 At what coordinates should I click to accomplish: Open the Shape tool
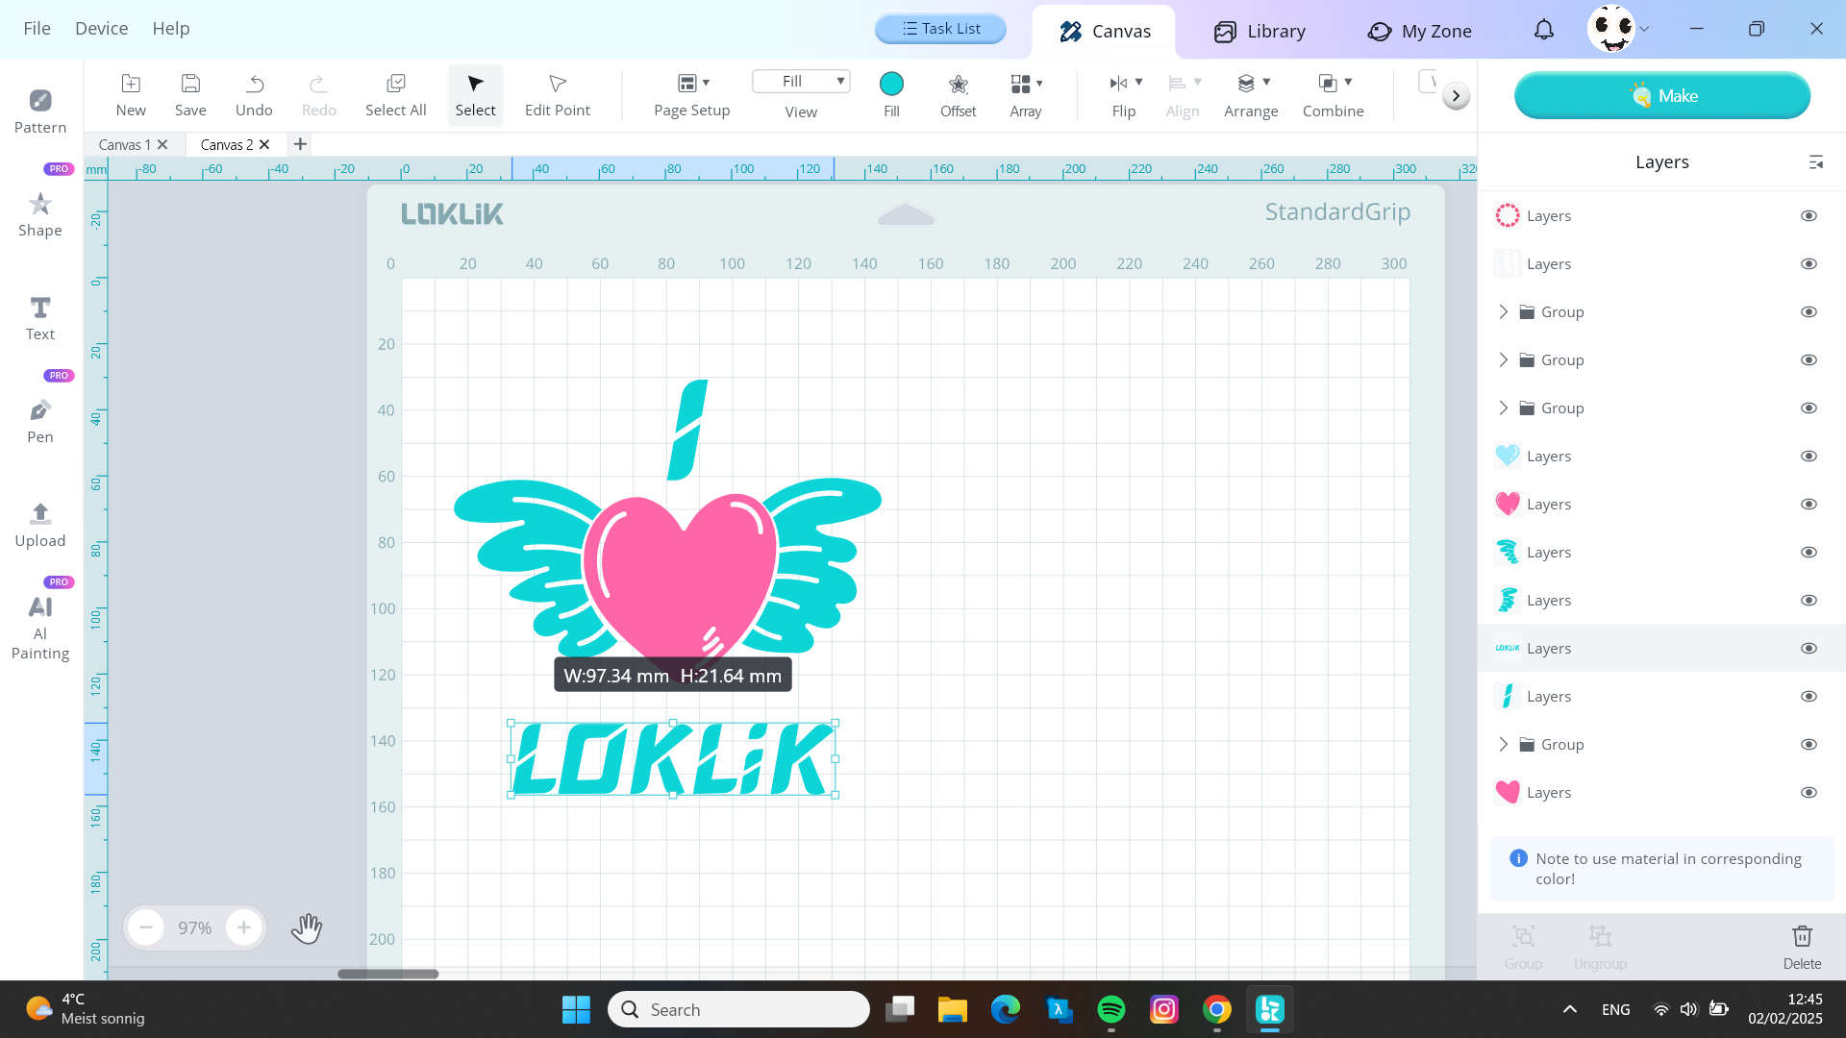(40, 214)
